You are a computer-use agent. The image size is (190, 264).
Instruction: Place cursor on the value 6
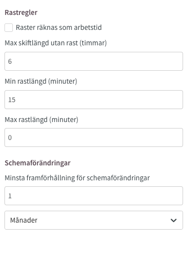(10, 61)
